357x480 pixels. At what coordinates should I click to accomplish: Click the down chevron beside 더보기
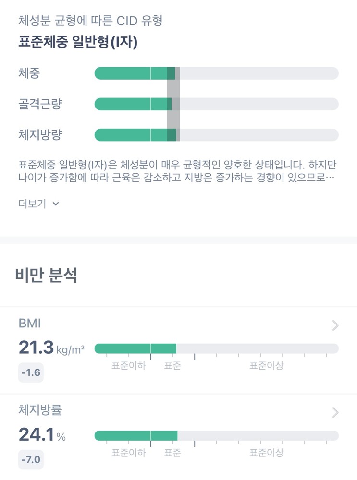pyautogui.click(x=56, y=204)
